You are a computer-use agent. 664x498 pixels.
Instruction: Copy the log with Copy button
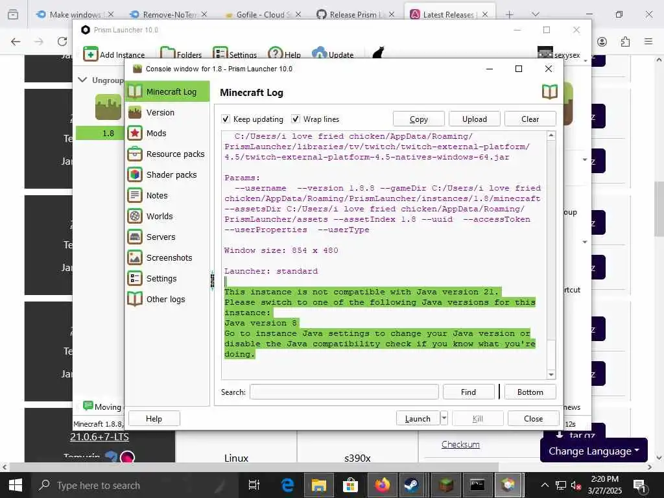pyautogui.click(x=418, y=119)
